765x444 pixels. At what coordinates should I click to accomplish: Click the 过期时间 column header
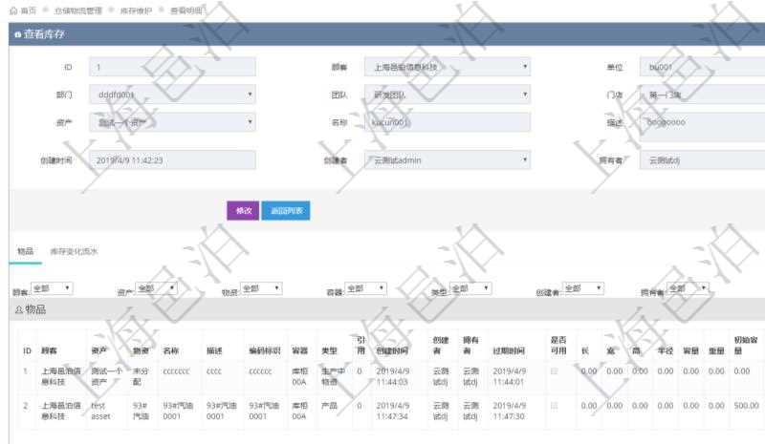[x=510, y=350]
